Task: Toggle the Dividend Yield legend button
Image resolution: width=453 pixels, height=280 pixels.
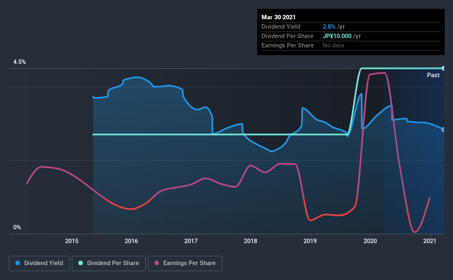Action: 39,263
